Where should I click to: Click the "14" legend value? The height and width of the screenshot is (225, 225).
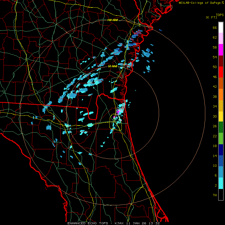pyautogui.click(x=215, y=156)
